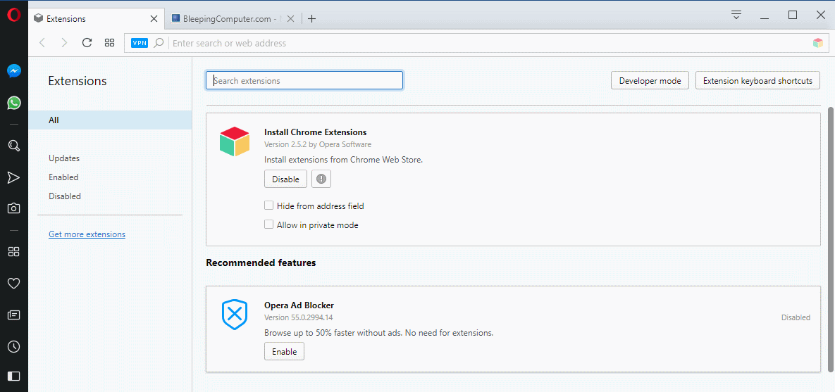Click the exclamation details icon next to Disable
This screenshot has width=835, height=392.
[x=321, y=179]
